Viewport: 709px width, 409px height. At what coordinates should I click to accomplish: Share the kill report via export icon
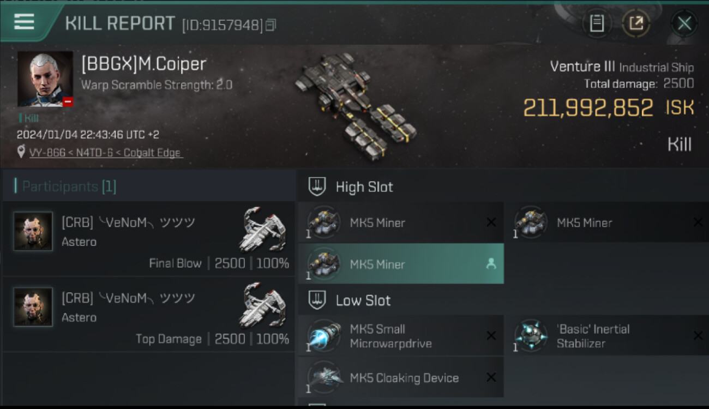tap(636, 23)
